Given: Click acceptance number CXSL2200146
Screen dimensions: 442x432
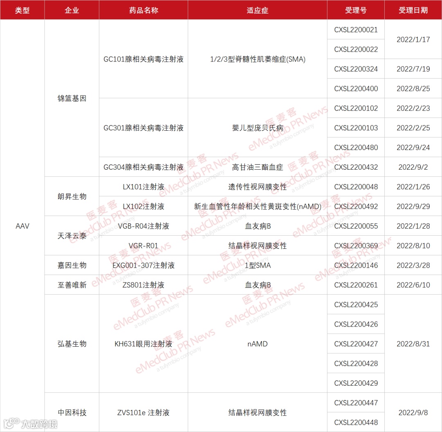Looking at the screenshot, I should (356, 265).
